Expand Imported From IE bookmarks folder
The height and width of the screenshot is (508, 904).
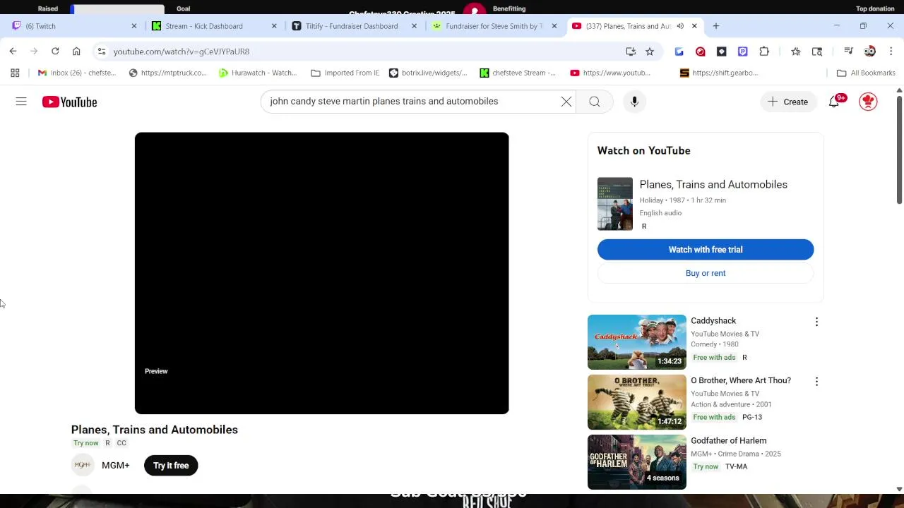click(x=345, y=73)
